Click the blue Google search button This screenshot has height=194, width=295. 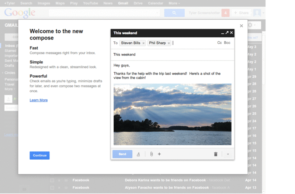click(x=174, y=13)
